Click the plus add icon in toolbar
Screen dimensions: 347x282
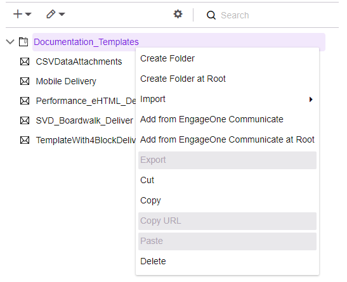pos(18,15)
